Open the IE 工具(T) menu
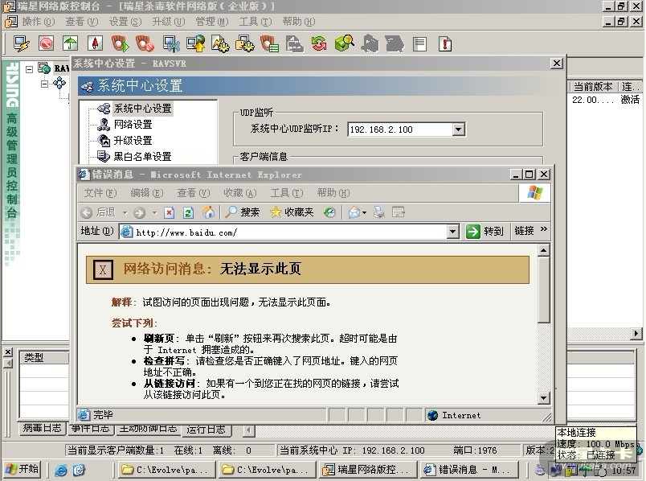This screenshot has width=646, height=481. pyautogui.click(x=287, y=193)
